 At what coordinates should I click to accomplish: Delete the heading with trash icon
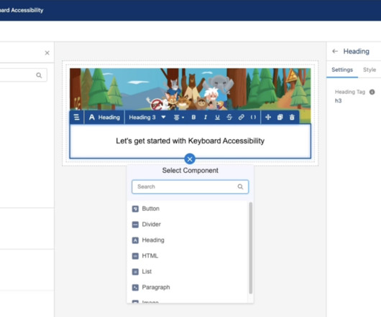[292, 118]
